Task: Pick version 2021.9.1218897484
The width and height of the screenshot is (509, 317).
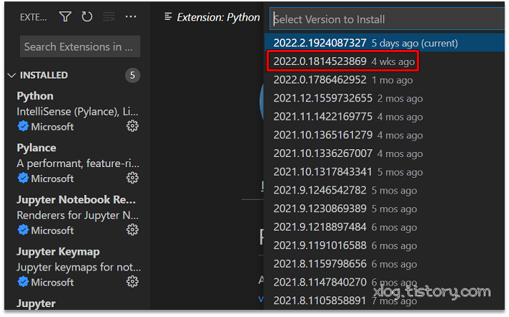Action: click(385, 227)
